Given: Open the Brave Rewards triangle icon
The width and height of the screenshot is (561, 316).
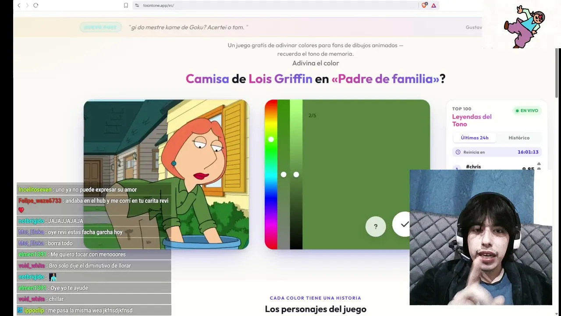Looking at the screenshot, I should click(x=433, y=5).
